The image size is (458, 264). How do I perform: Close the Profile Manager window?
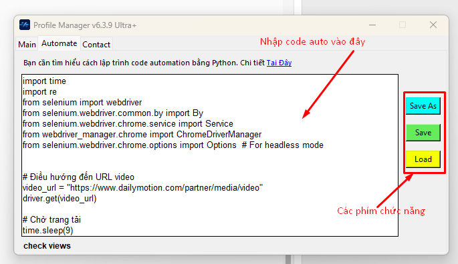point(433,25)
